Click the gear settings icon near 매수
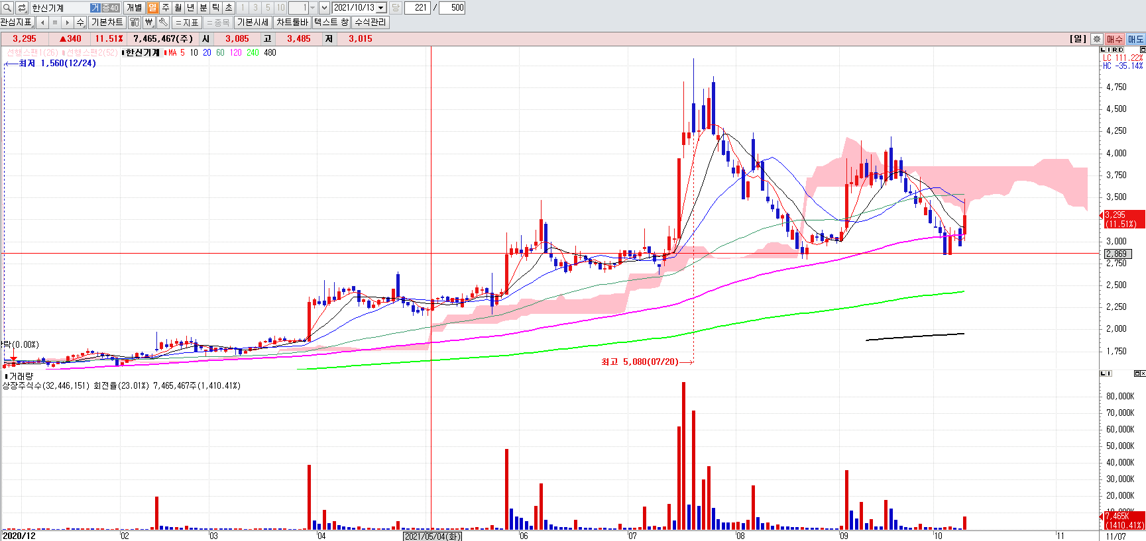 point(1097,39)
